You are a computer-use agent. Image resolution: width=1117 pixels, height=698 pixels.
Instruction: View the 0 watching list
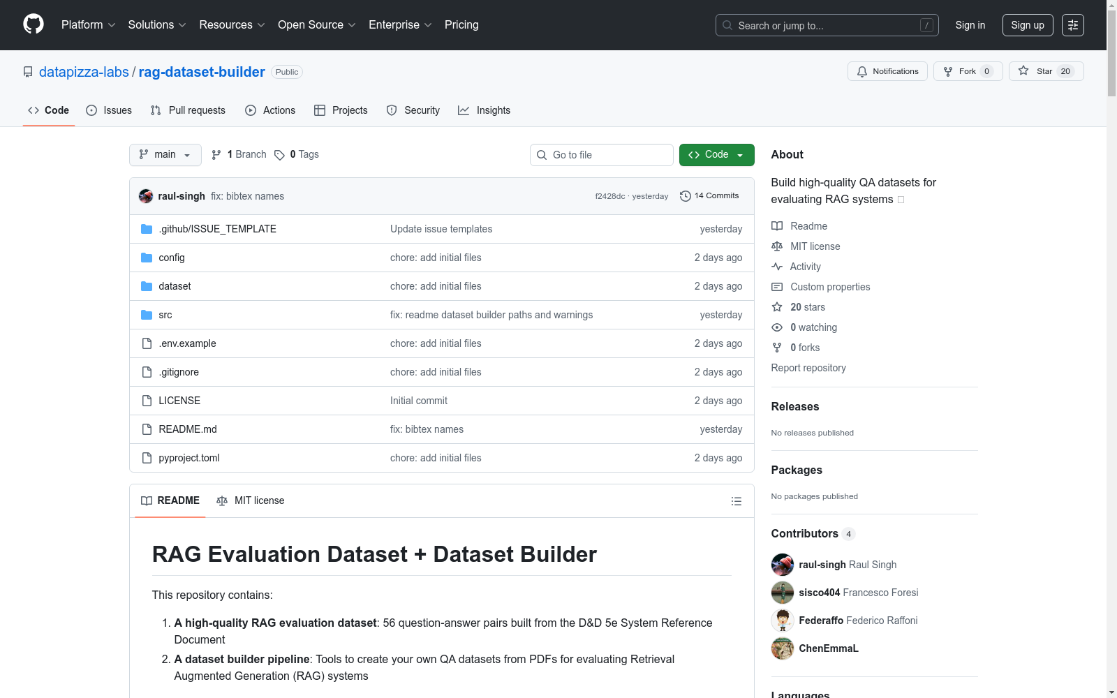804,327
